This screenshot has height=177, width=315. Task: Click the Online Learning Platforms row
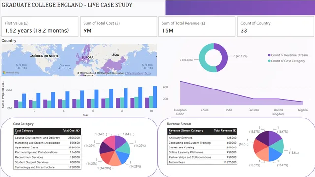pos(202,152)
